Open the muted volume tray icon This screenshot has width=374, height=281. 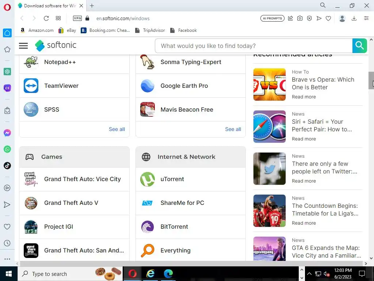coord(327,274)
